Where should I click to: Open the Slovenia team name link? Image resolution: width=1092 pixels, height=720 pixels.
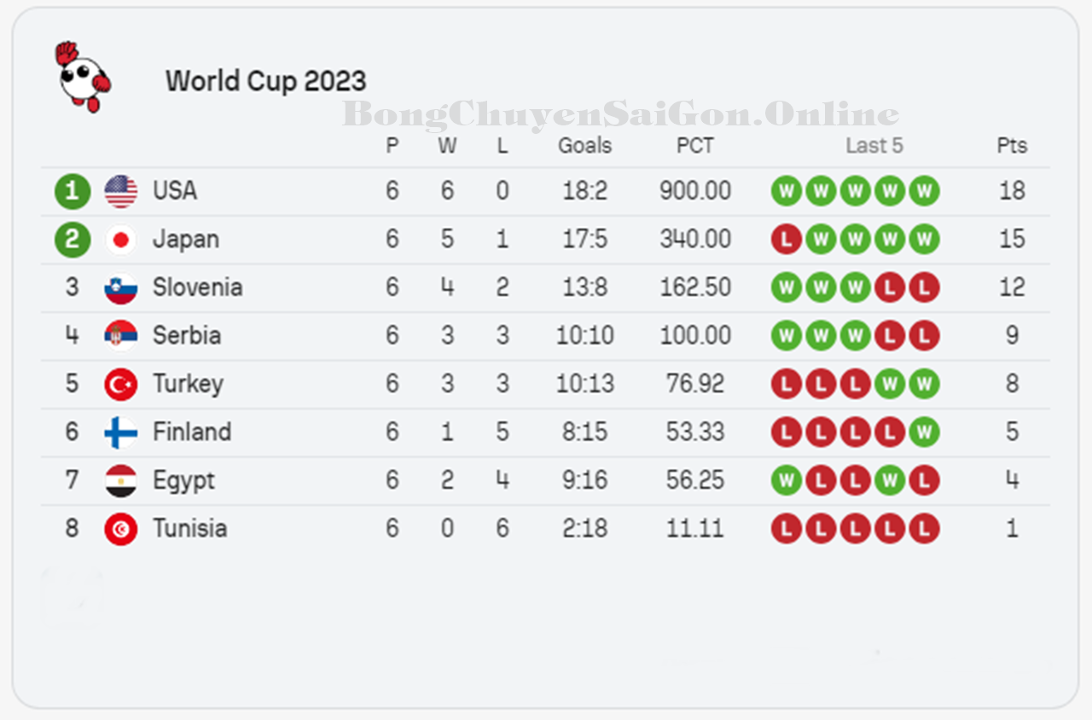pyautogui.click(x=197, y=287)
